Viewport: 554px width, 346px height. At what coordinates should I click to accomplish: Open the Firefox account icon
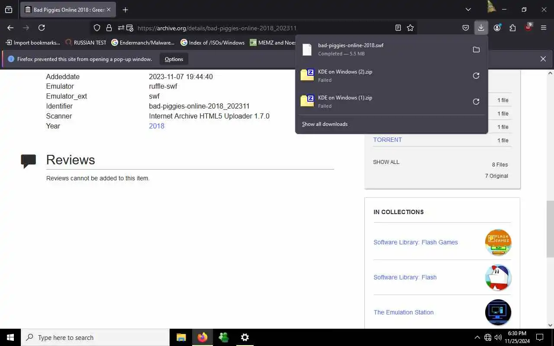click(x=497, y=28)
